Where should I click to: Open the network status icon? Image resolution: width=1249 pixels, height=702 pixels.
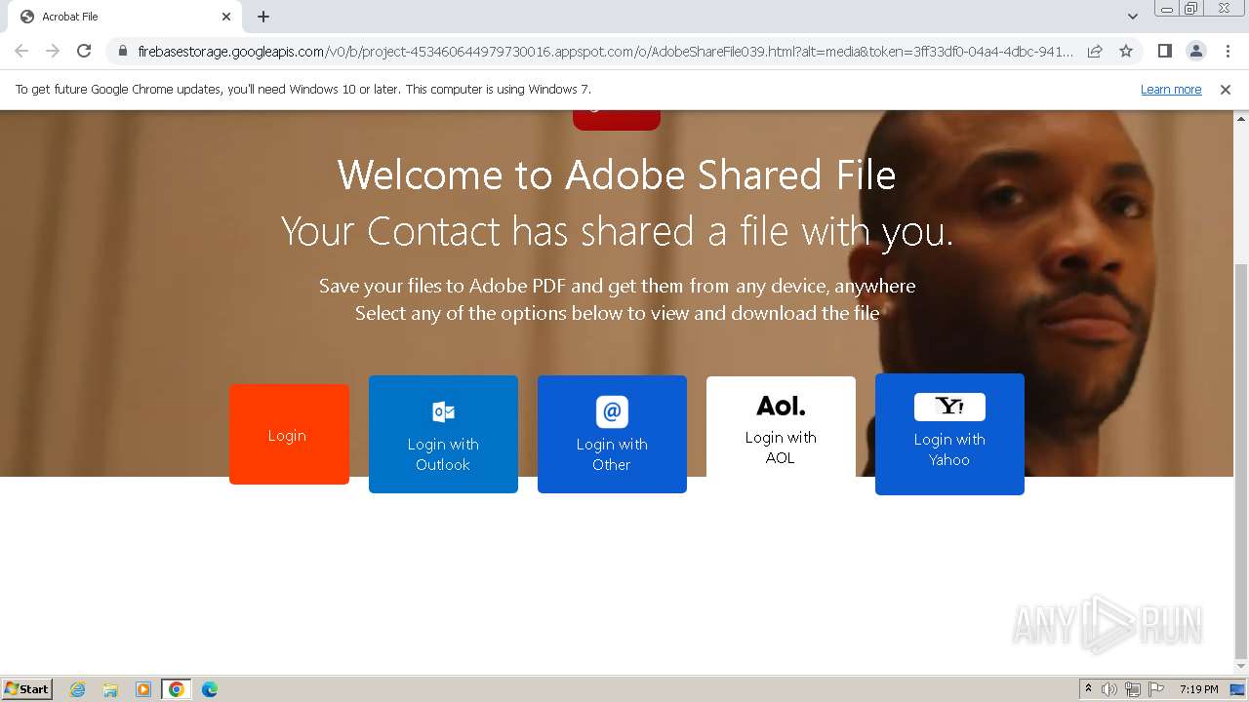point(1133,689)
